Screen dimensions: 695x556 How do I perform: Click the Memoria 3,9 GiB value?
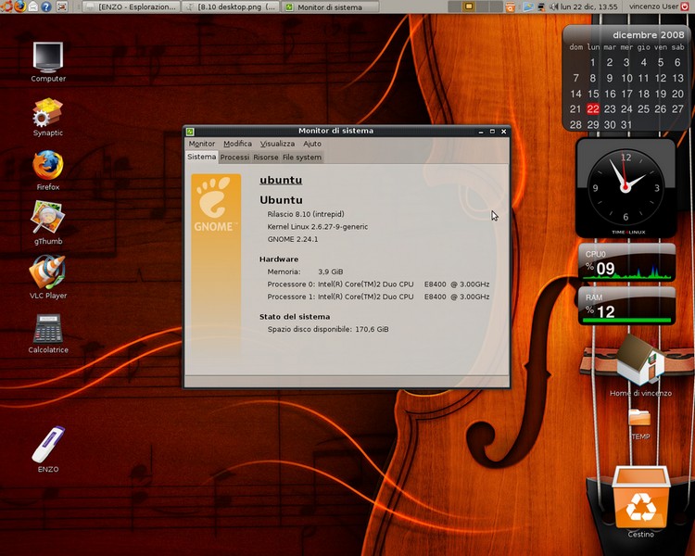click(330, 272)
